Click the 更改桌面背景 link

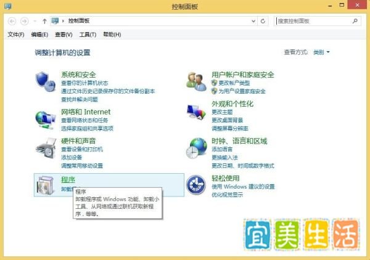click(x=227, y=120)
